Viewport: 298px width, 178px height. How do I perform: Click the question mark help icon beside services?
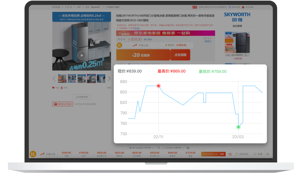click(188, 148)
